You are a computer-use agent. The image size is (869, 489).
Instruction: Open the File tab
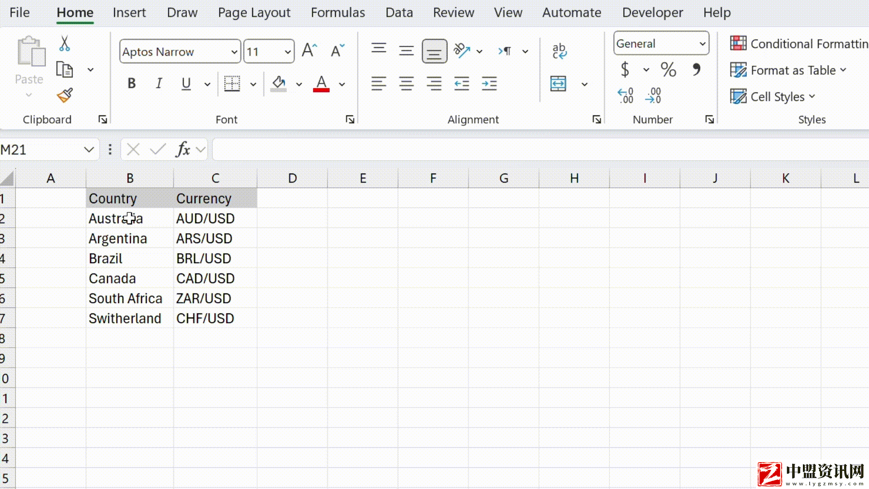pyautogui.click(x=19, y=12)
